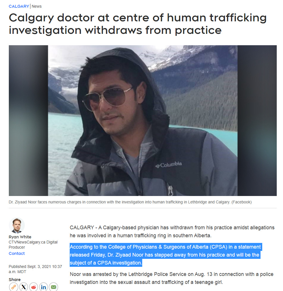Open the CALGARY section link

[19, 6]
